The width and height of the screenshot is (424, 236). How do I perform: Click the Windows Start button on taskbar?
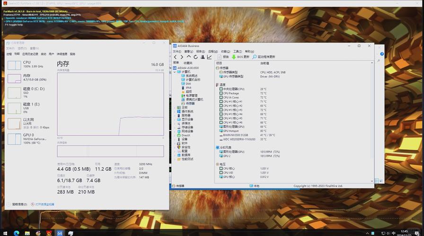point(5,233)
